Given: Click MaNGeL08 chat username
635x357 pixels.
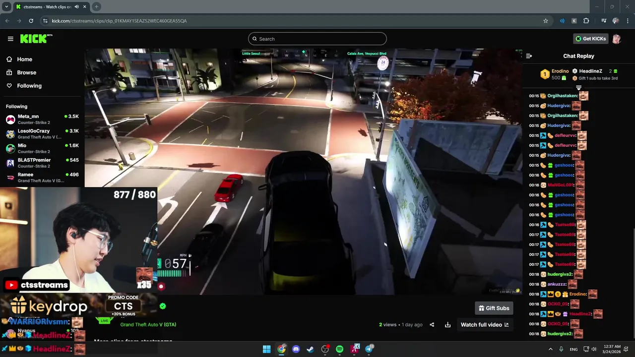Looking at the screenshot, I should [560, 185].
